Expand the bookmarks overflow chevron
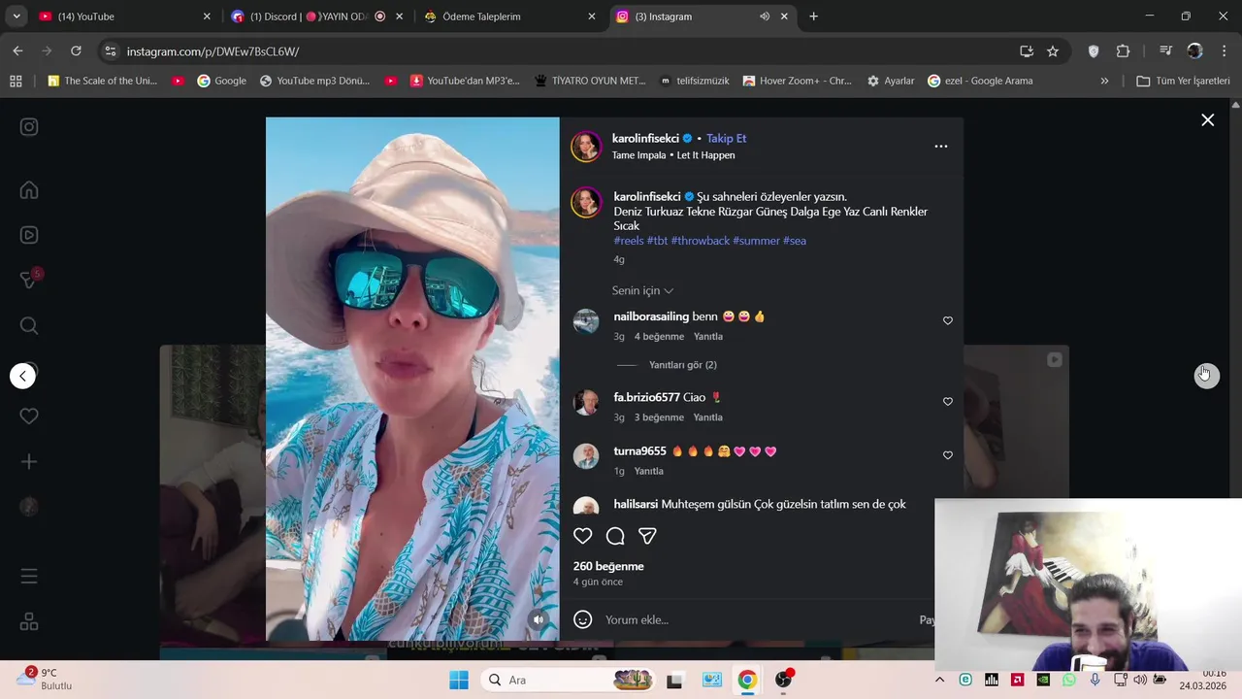 [x=1104, y=82]
